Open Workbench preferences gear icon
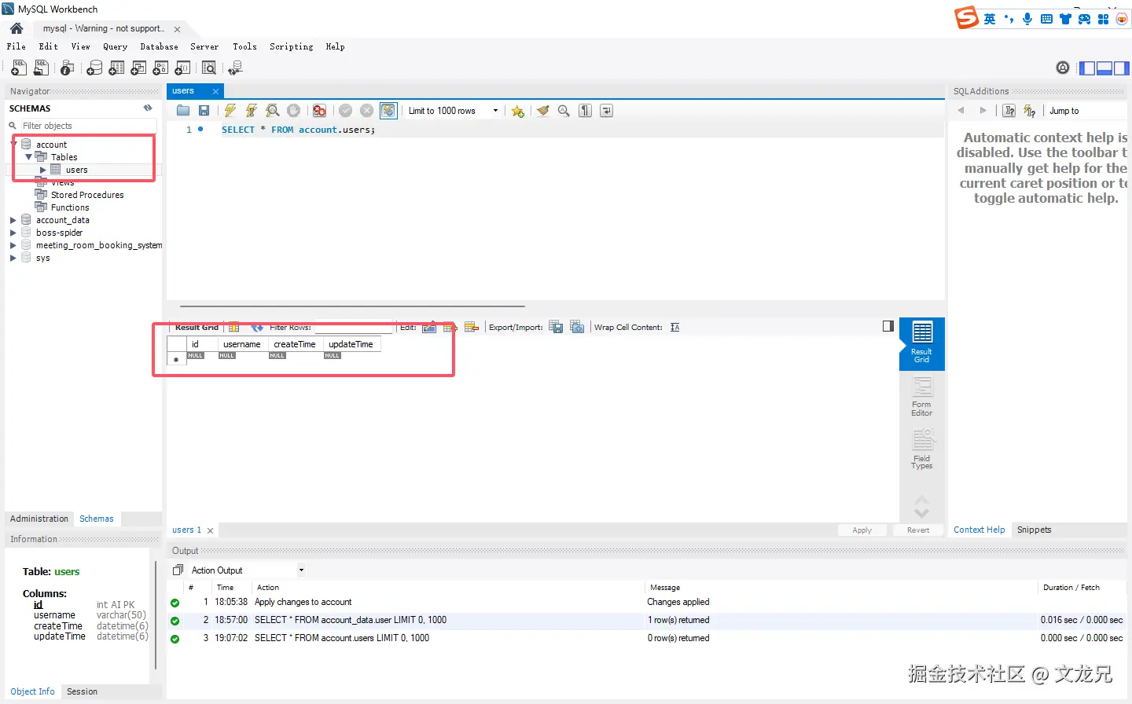Image resolution: width=1132 pixels, height=704 pixels. [1063, 68]
